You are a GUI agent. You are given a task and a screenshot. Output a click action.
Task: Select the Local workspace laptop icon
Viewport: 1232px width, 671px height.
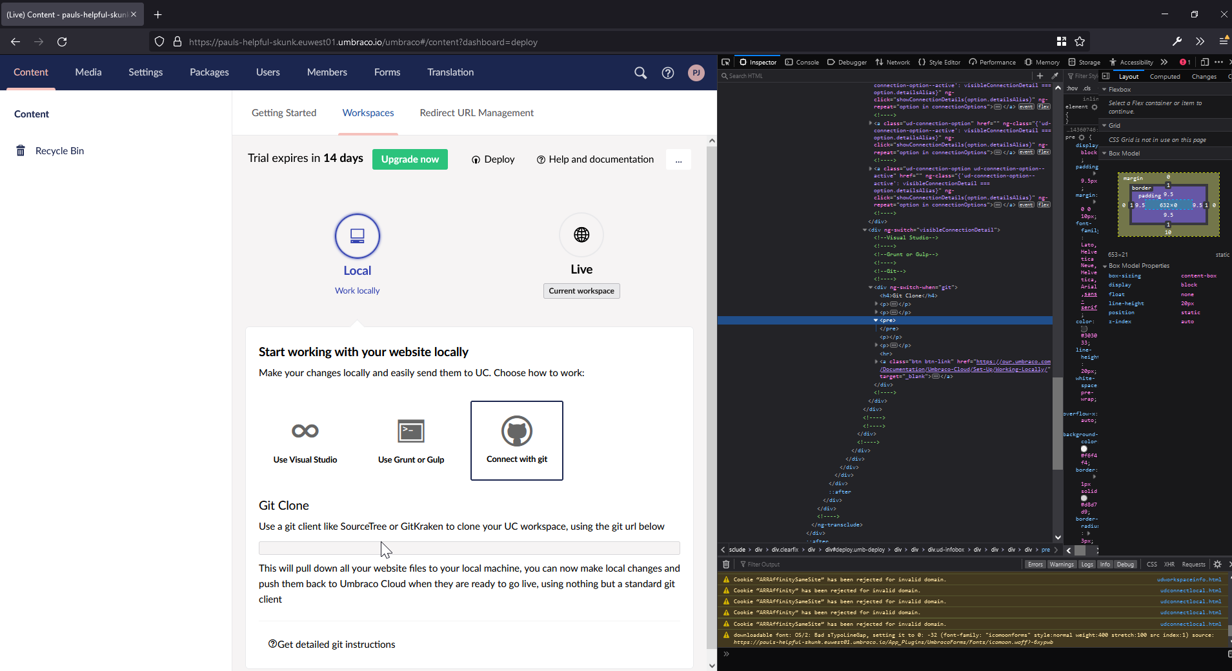tap(358, 235)
